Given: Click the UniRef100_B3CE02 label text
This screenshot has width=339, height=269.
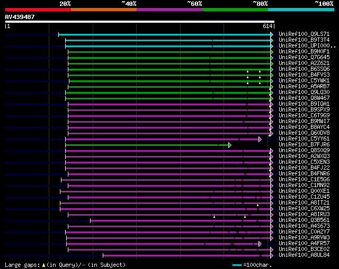Looking at the screenshot, I should pyautogui.click(x=304, y=249).
